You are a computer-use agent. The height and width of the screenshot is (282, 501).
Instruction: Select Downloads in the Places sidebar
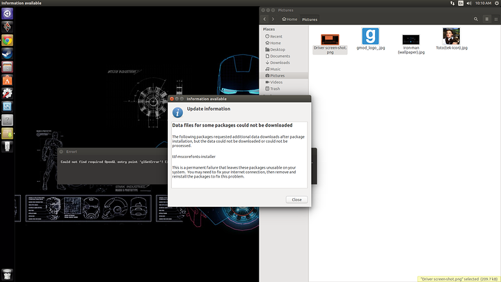280,62
